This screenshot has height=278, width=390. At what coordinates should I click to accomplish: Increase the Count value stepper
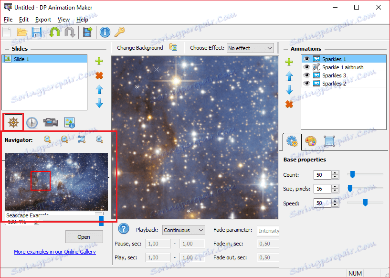[335, 173]
